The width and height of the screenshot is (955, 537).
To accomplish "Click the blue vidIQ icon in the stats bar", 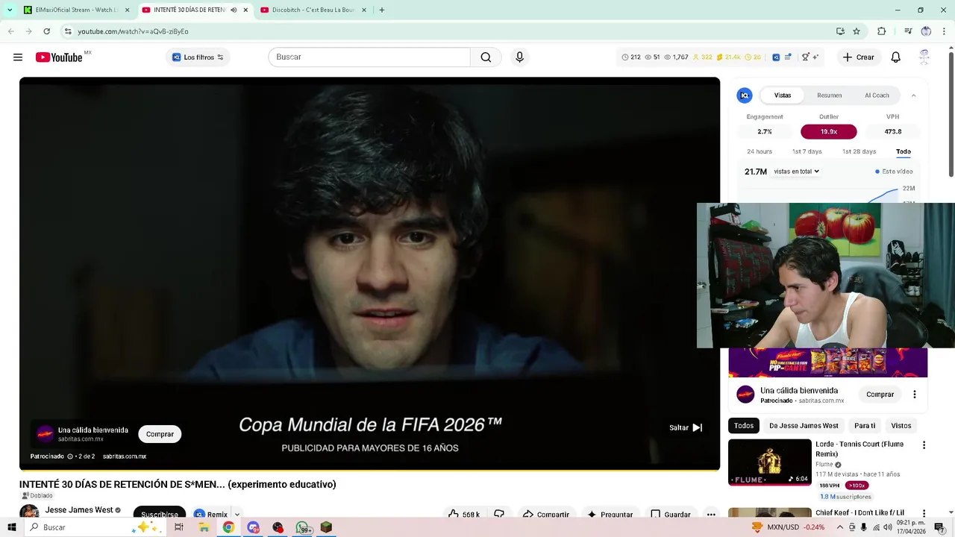I will pyautogui.click(x=776, y=57).
